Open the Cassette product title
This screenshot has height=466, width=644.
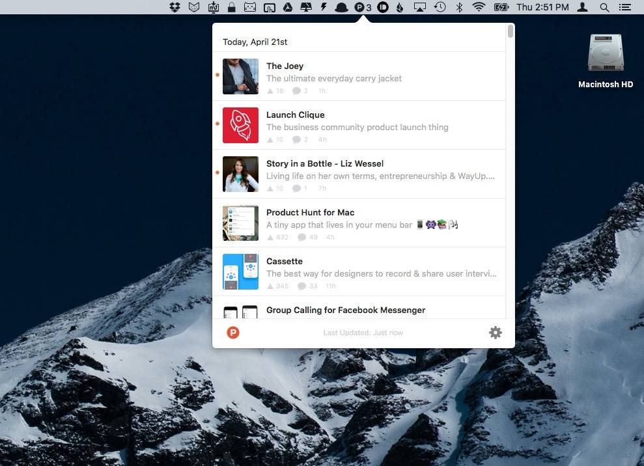tap(284, 262)
